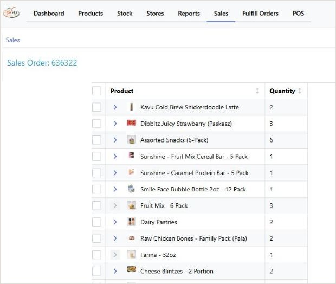
Task: Click the Smile Face Bubble Bottle image
Action: pos(131,189)
